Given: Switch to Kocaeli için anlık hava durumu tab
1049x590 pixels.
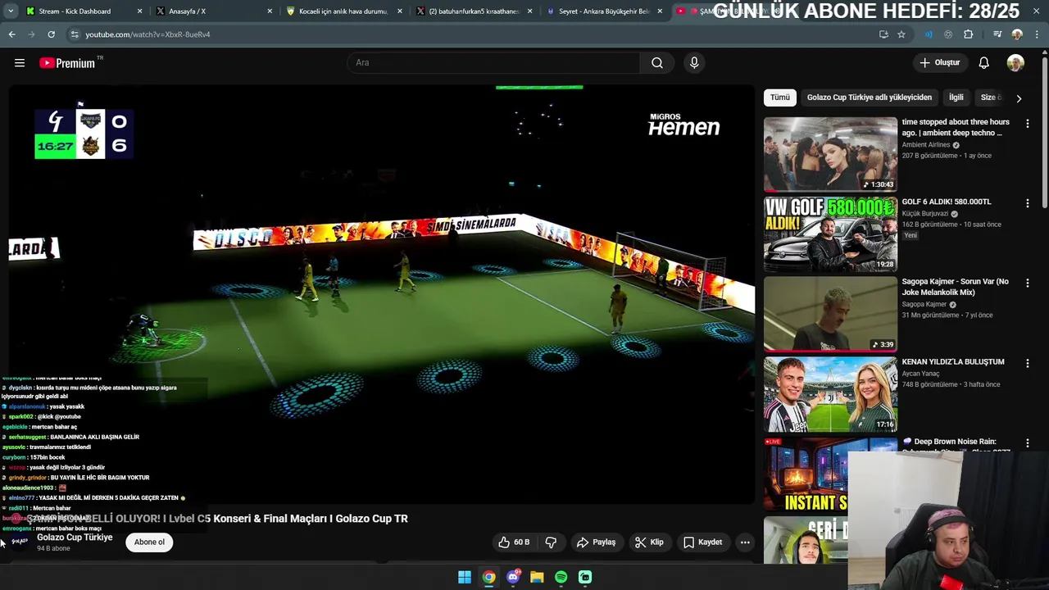Looking at the screenshot, I should tap(343, 11).
